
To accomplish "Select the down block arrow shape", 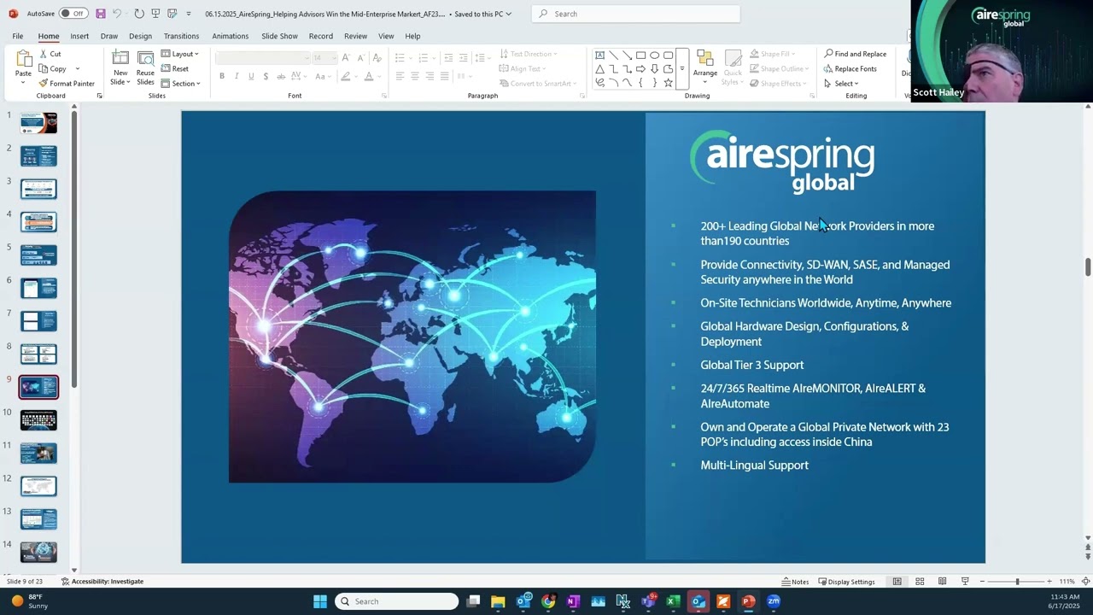I will (x=654, y=69).
